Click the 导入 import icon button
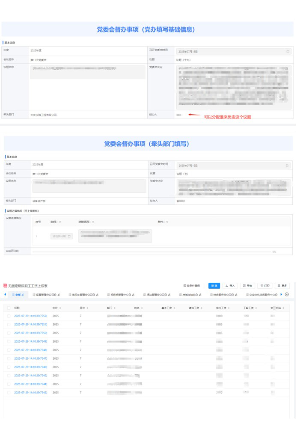 point(230,286)
